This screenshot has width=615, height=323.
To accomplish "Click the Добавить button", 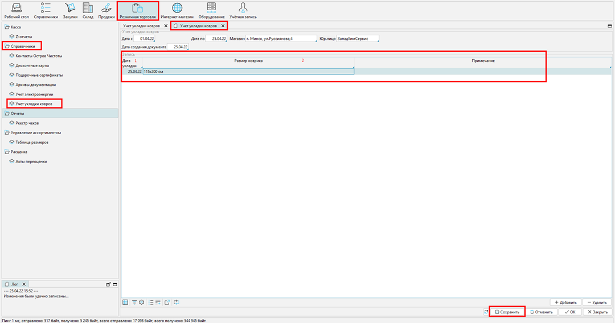I will coord(565,303).
